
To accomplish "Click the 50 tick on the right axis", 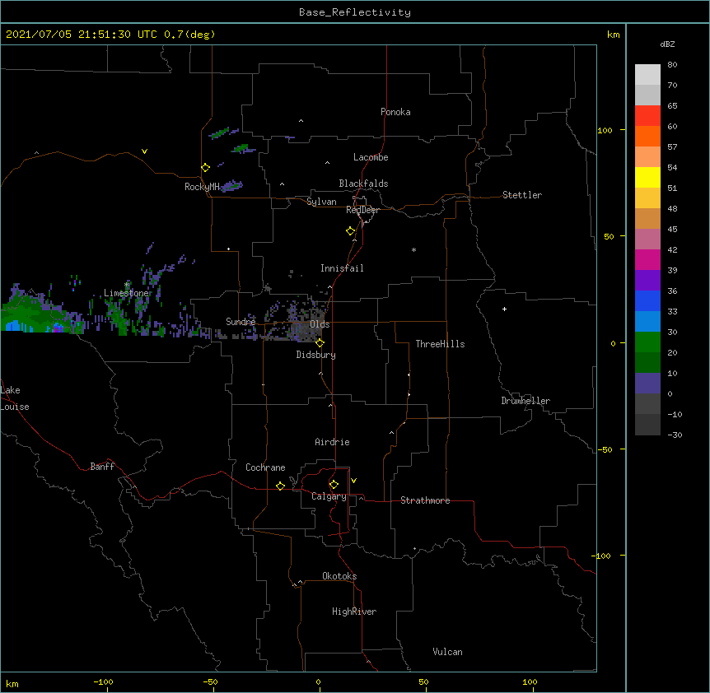I will pos(609,236).
